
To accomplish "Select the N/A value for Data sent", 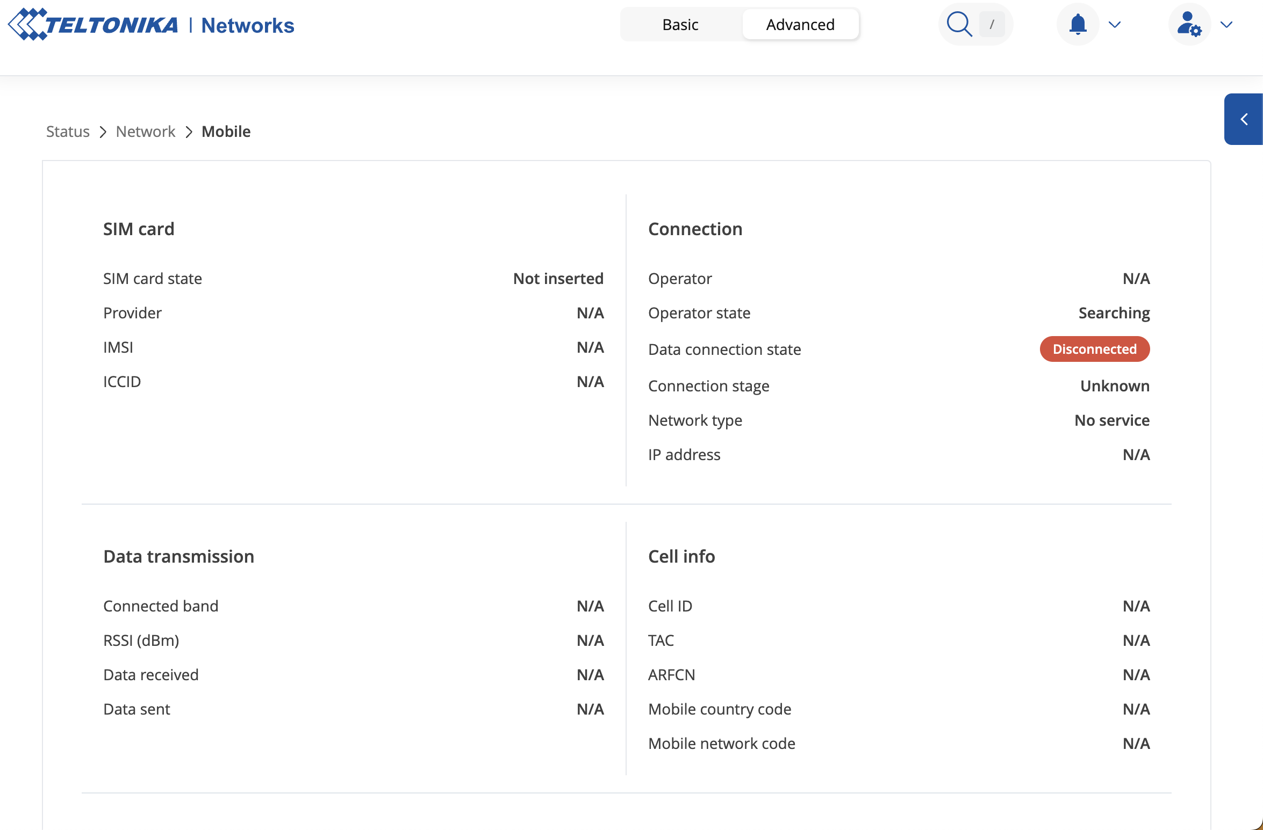I will [x=590, y=709].
